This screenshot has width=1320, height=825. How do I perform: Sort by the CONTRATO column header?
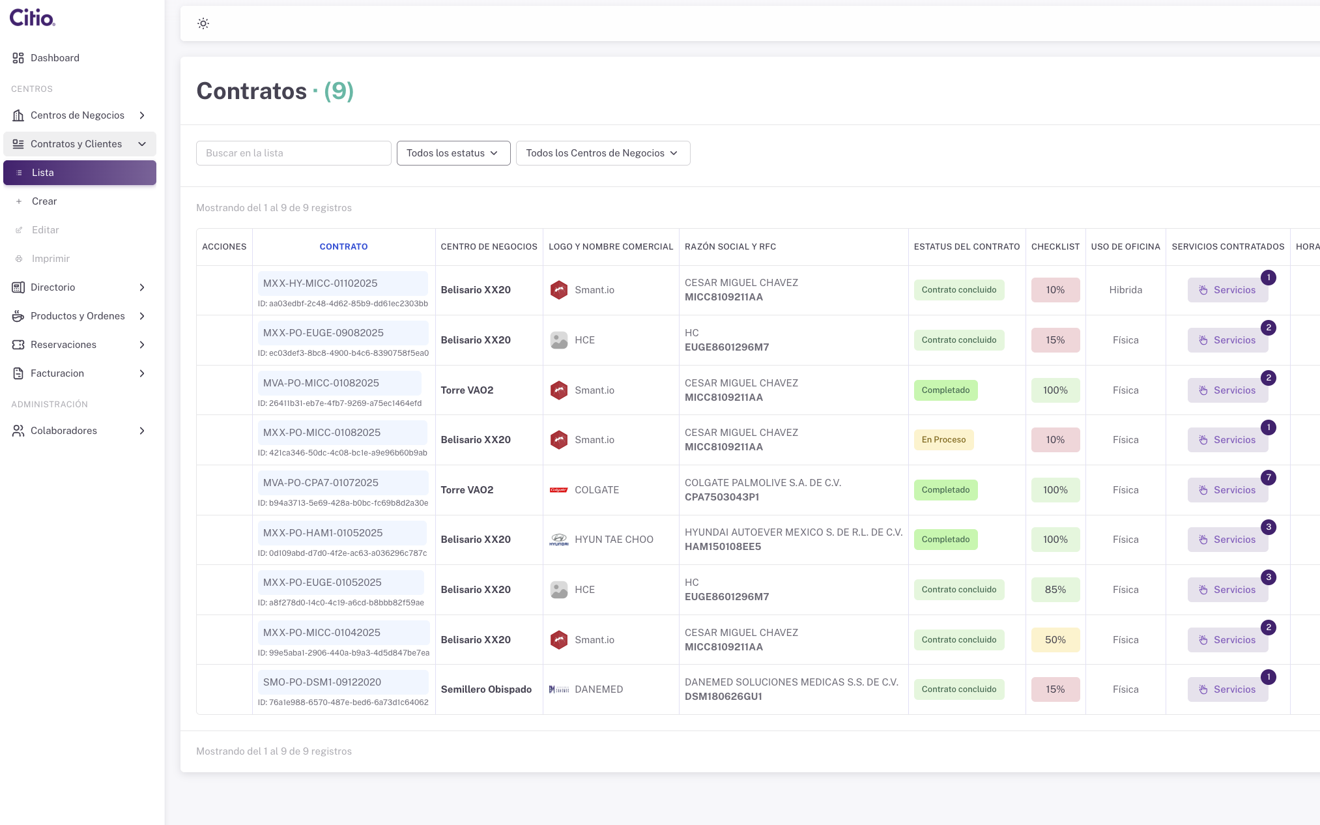pos(343,246)
